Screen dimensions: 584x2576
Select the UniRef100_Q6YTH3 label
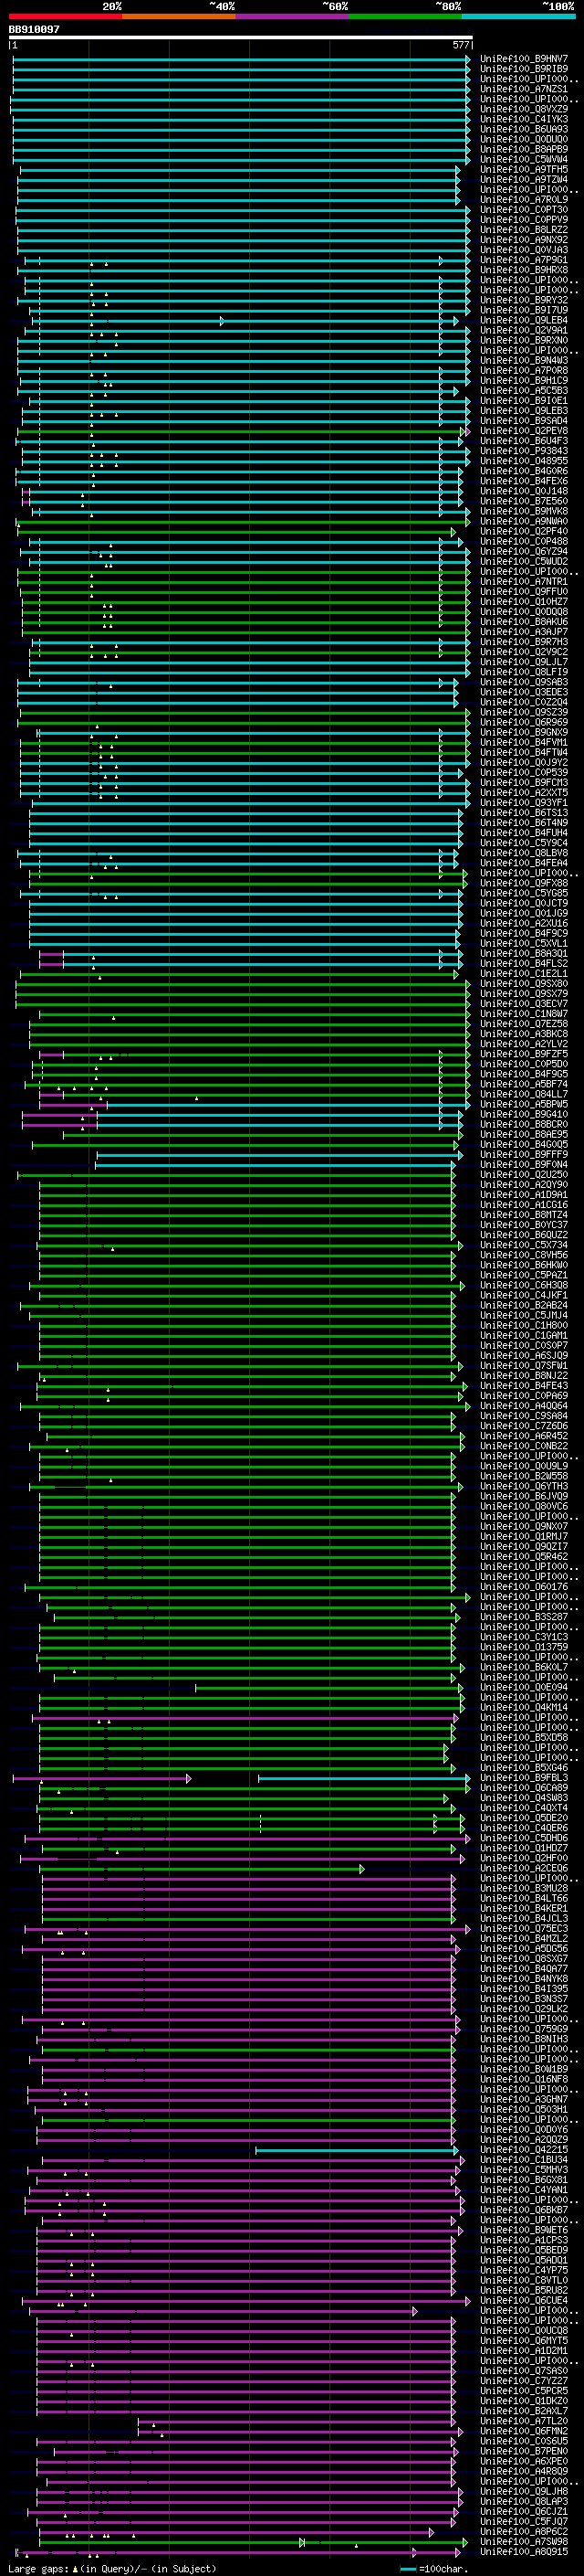tap(524, 1486)
